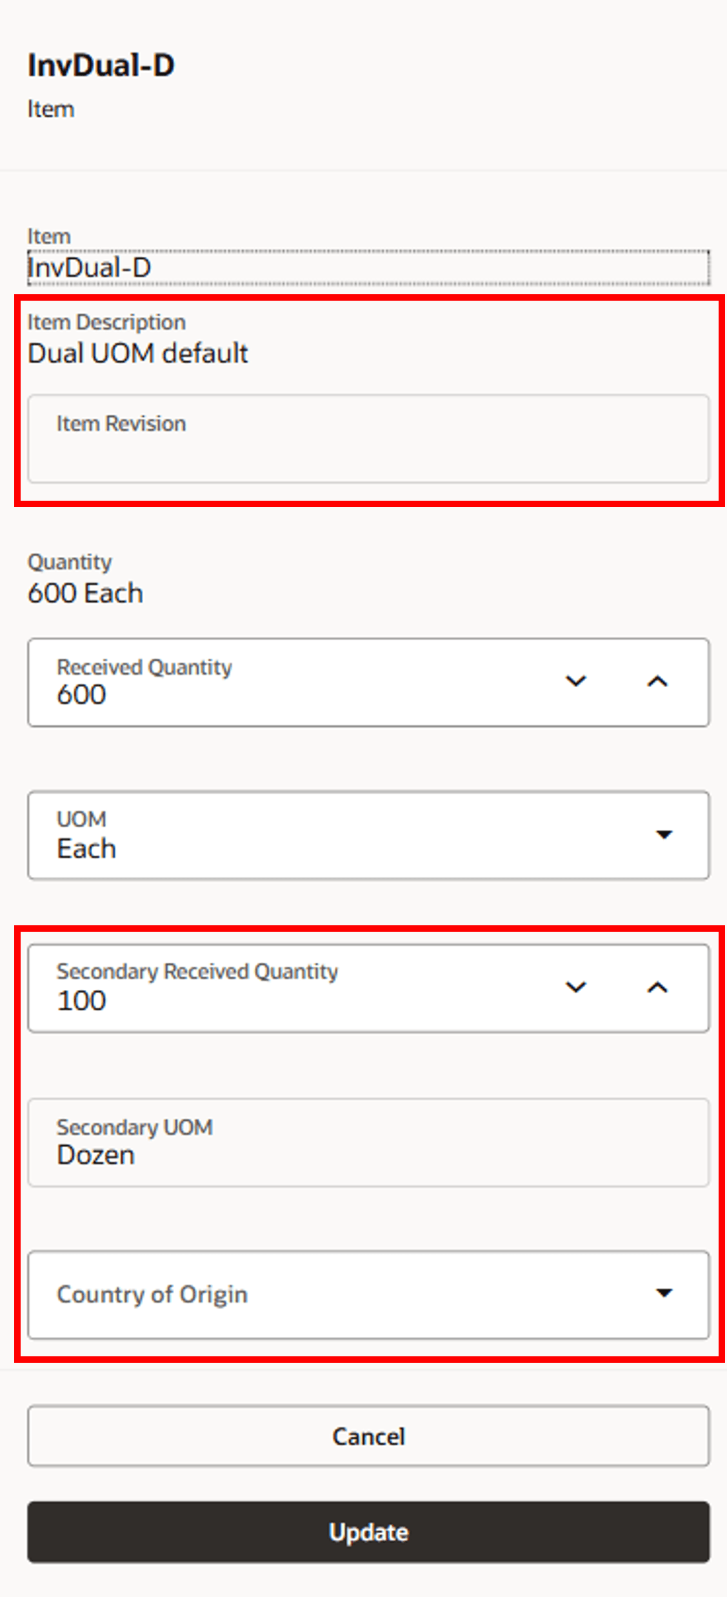This screenshot has height=1597, width=727.
Task: Click the Update button
Action: click(x=368, y=1532)
